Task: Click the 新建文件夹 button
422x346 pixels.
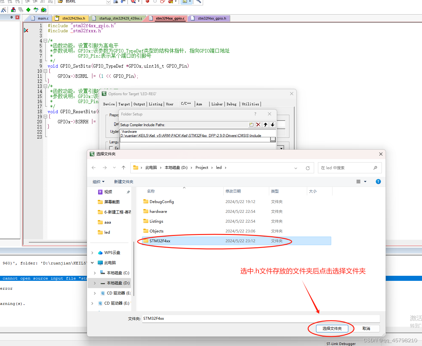Action: 123,182
